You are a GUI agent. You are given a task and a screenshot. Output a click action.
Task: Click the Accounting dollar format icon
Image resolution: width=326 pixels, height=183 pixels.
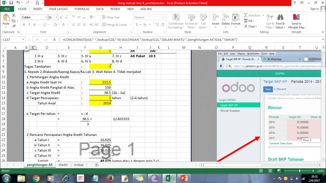(137, 25)
